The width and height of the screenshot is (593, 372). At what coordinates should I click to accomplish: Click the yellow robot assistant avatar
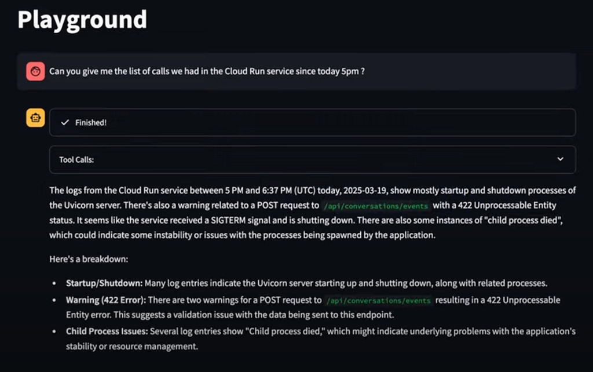[35, 118]
